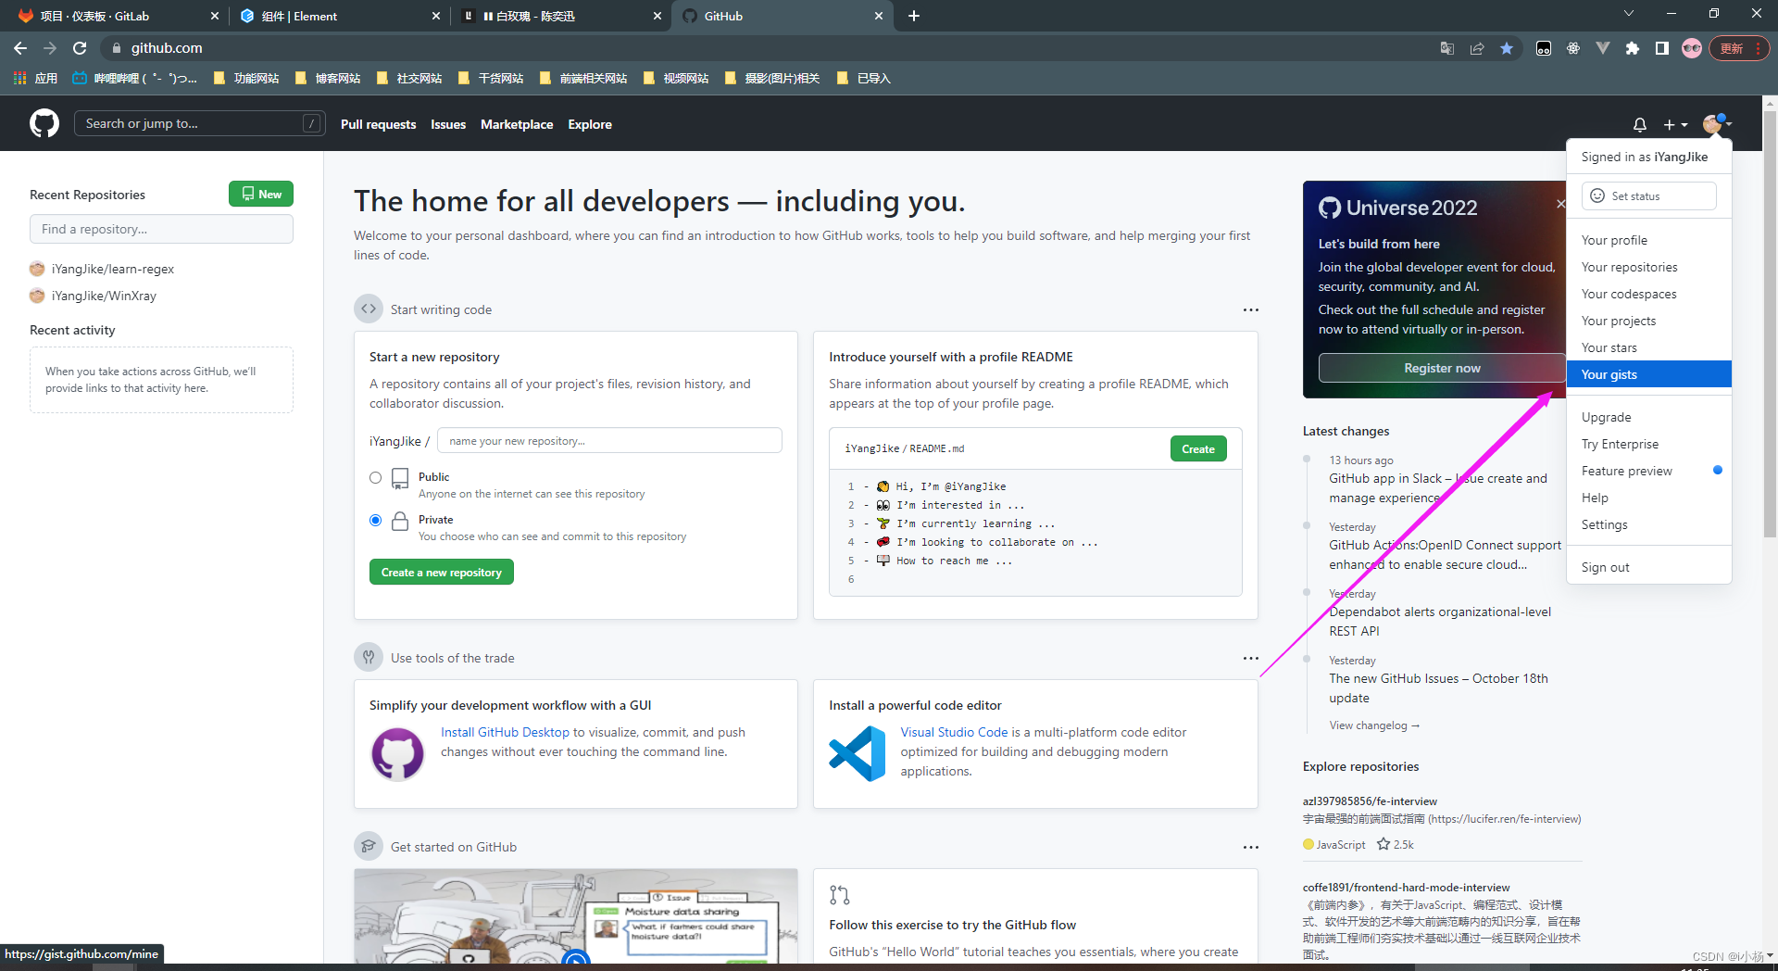Viewport: 1778px width, 971px height.
Task: Open the browser side panel icon
Action: [x=1661, y=48]
